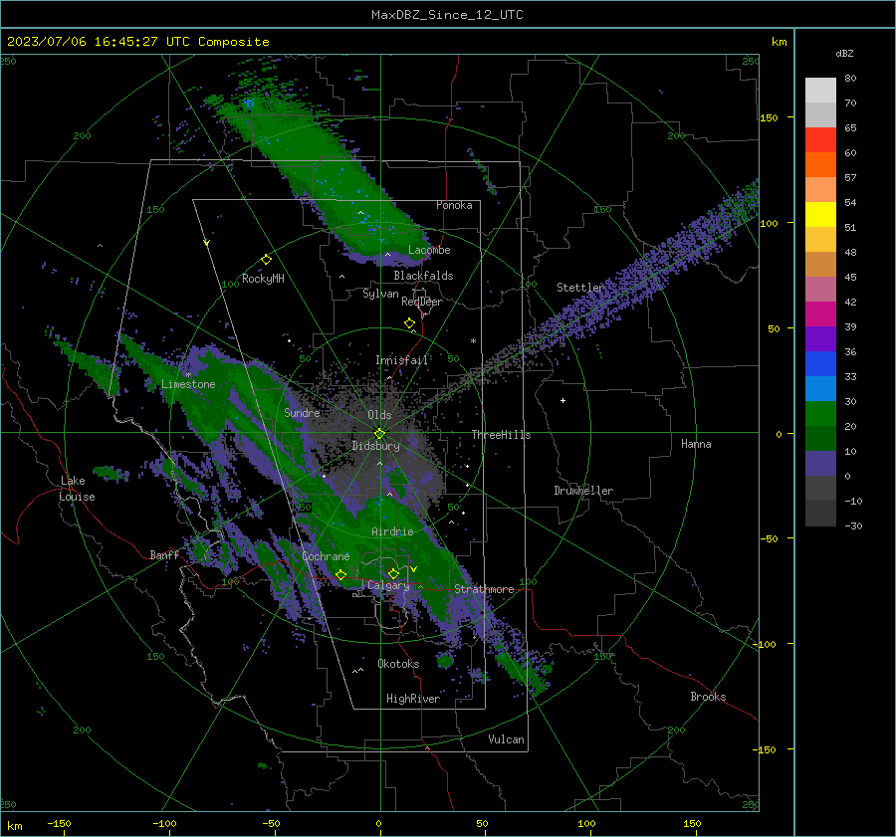The width and height of the screenshot is (896, 837).
Task: Click the ThreeHills town label
Action: [501, 435]
